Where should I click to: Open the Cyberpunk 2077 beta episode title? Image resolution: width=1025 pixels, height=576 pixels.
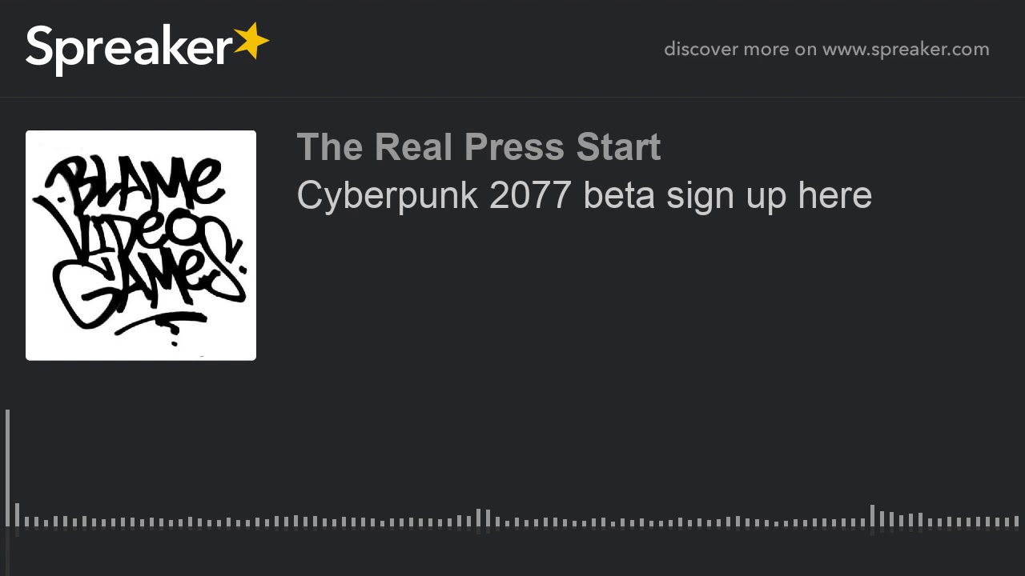(x=584, y=195)
